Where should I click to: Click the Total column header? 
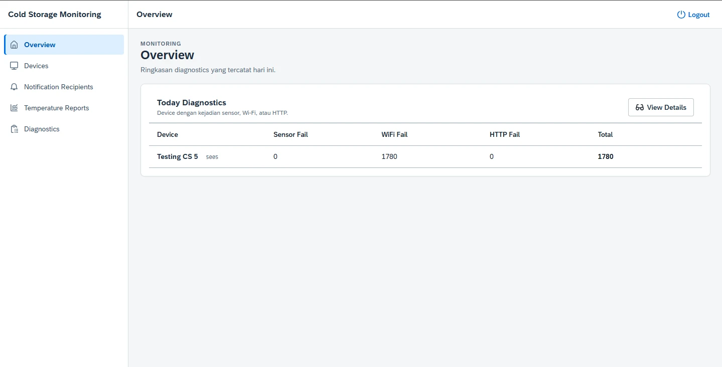coord(605,134)
